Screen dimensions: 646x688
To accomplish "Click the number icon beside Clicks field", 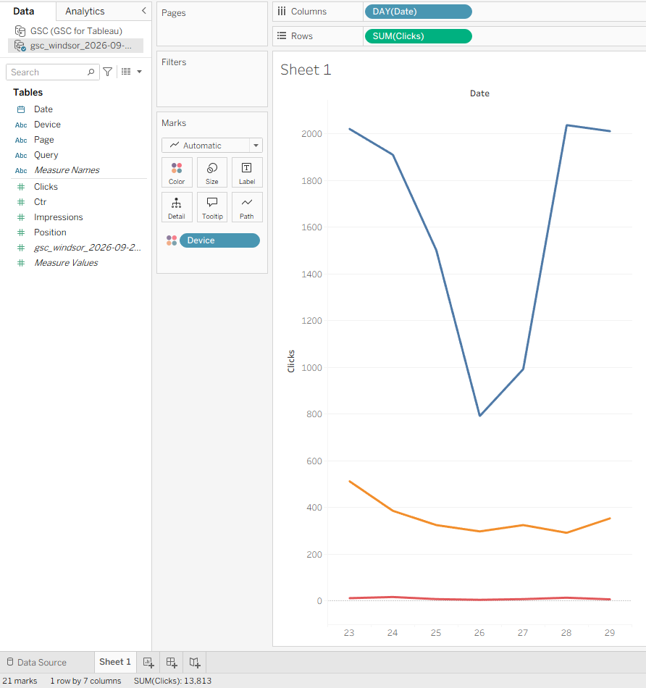I will (20, 187).
